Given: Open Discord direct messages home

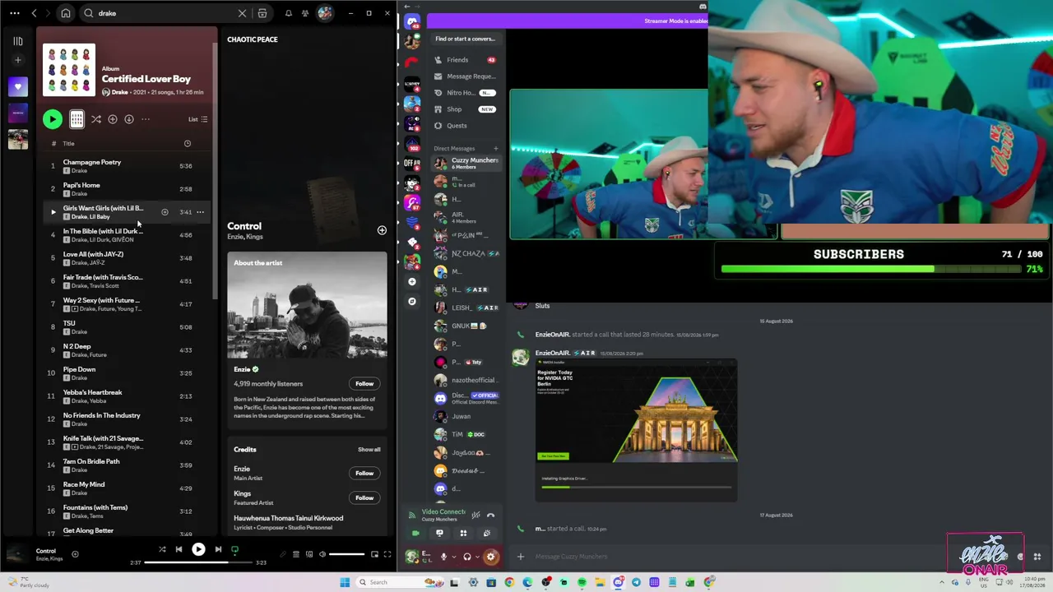Looking at the screenshot, I should (x=412, y=21).
